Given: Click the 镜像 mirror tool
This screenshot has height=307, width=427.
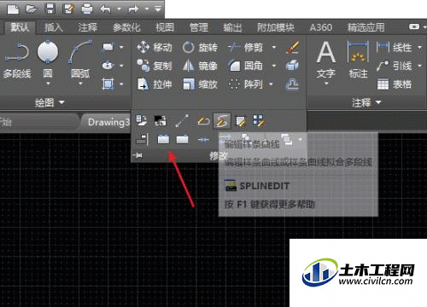Looking at the screenshot, I should tap(200, 66).
